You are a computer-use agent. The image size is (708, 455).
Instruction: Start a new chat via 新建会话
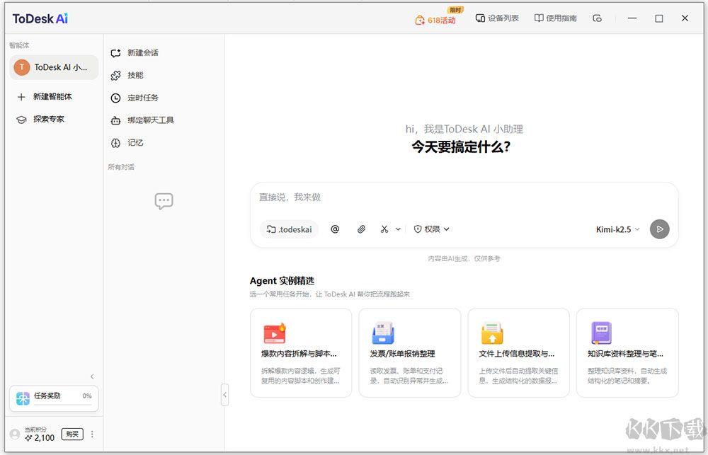(143, 53)
